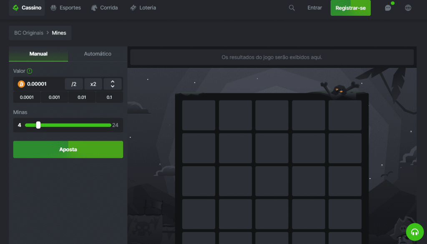
Task: Click the search magnifier icon
Action: click(291, 7)
